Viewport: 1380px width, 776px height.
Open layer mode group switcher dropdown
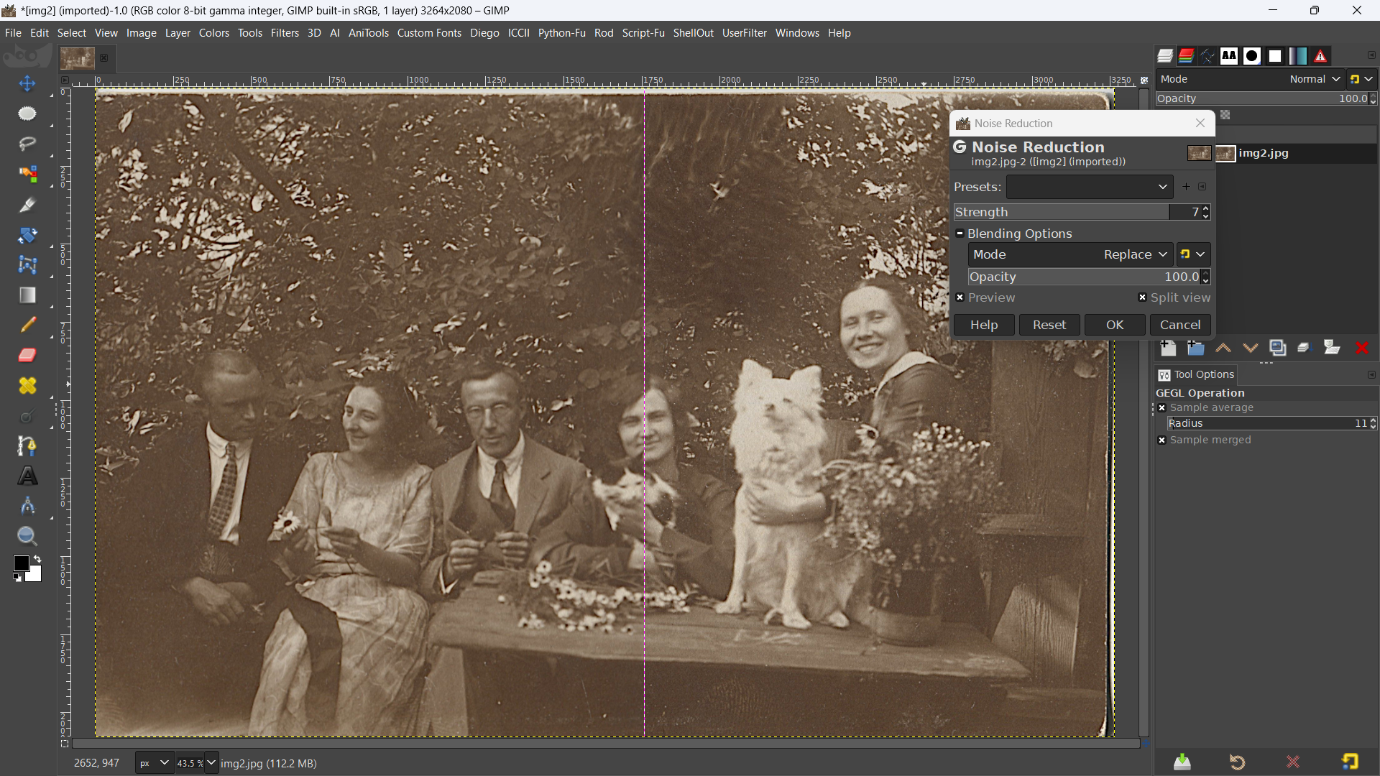(1361, 79)
